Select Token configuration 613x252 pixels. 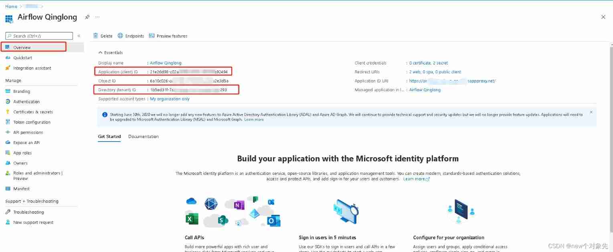click(32, 122)
